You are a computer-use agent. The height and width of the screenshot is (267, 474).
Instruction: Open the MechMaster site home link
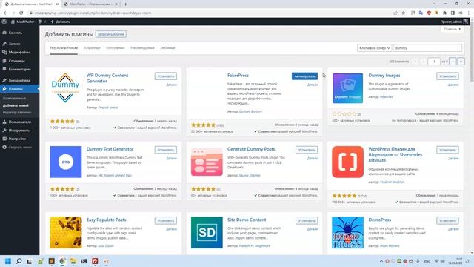(23, 22)
